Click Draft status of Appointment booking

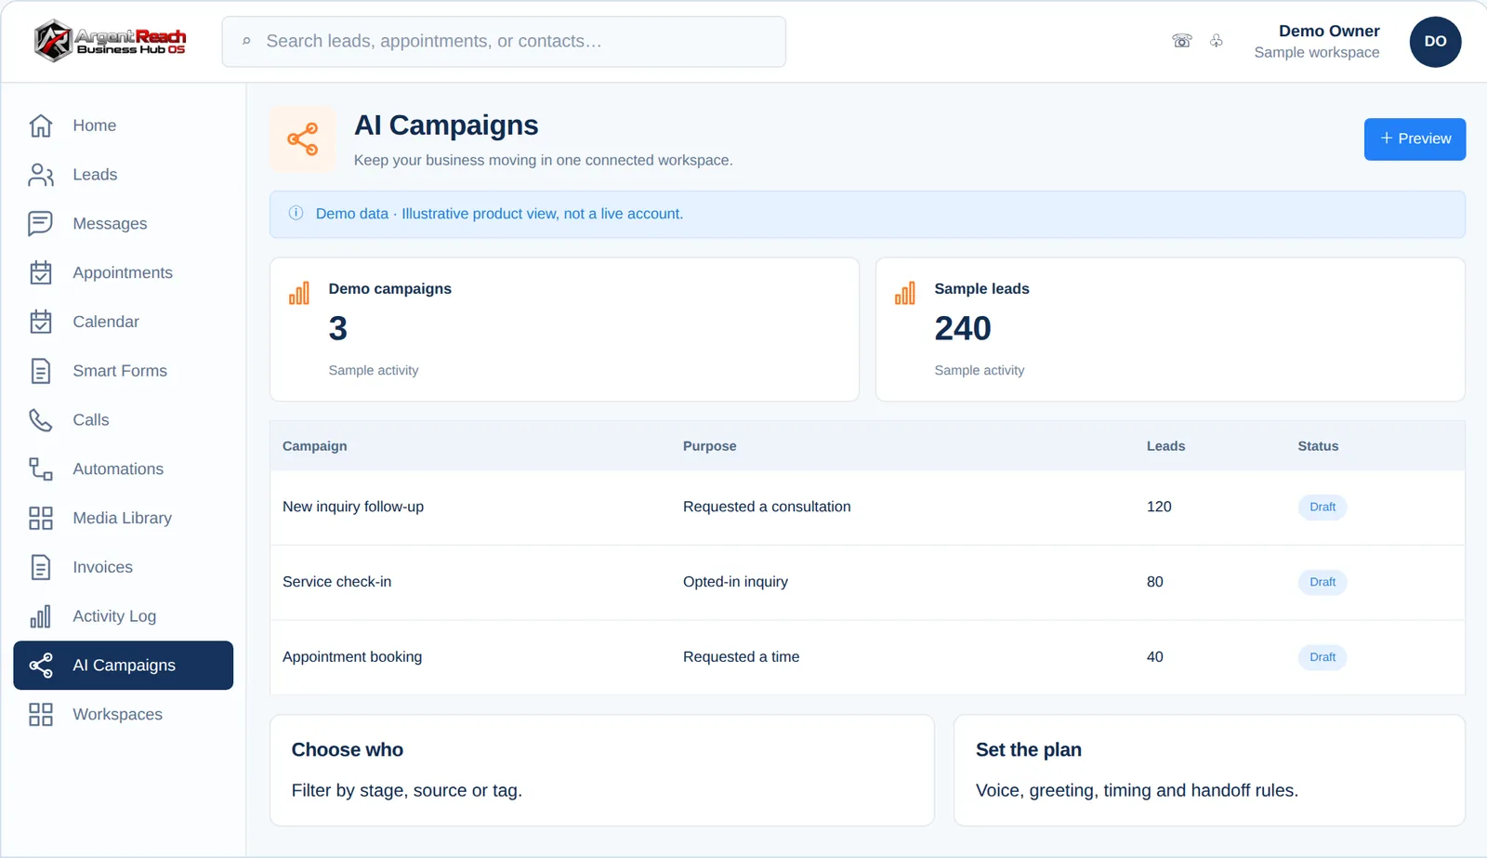click(1322, 657)
